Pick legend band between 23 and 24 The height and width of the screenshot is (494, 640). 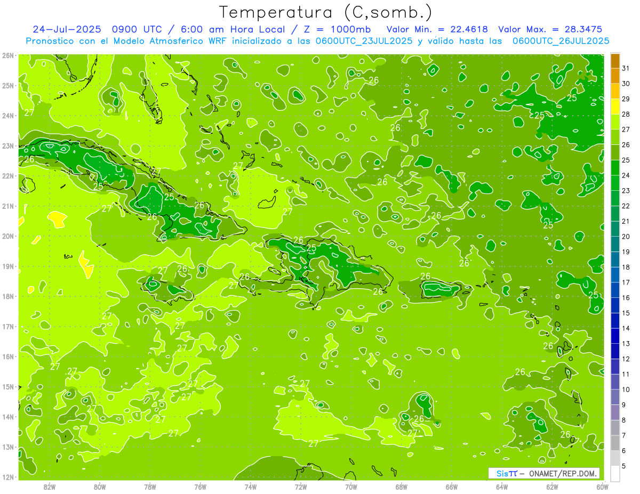point(615,183)
